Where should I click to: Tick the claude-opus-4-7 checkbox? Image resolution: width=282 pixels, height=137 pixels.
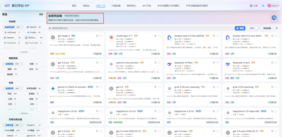point(159,36)
